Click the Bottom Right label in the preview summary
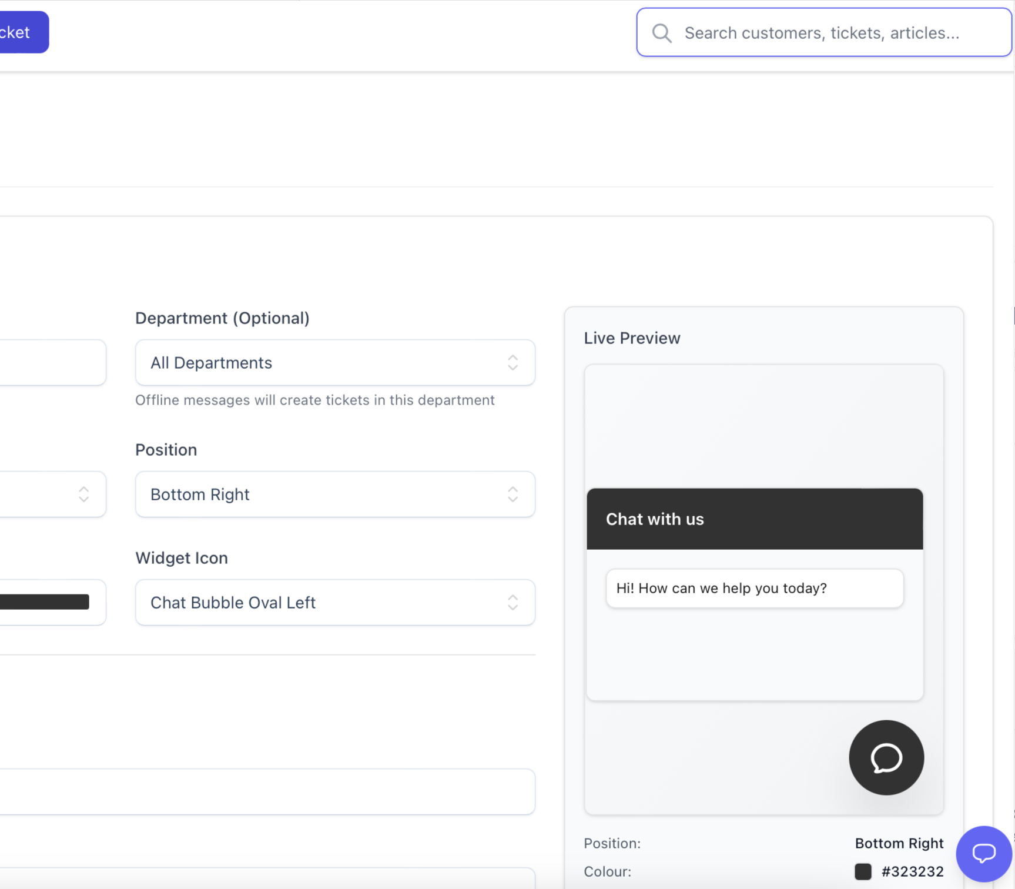 tap(899, 843)
